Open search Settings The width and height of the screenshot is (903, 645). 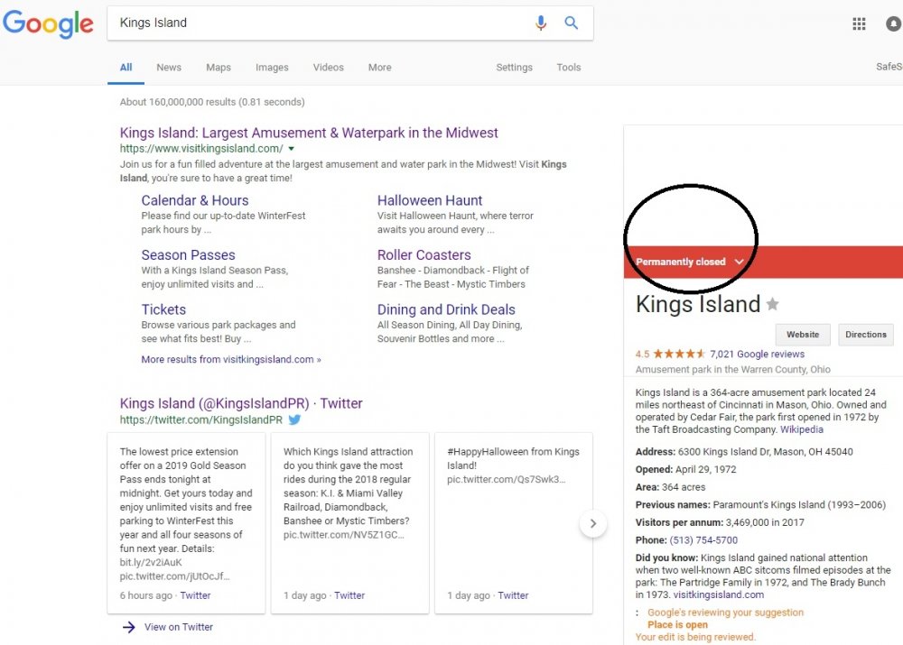point(514,68)
